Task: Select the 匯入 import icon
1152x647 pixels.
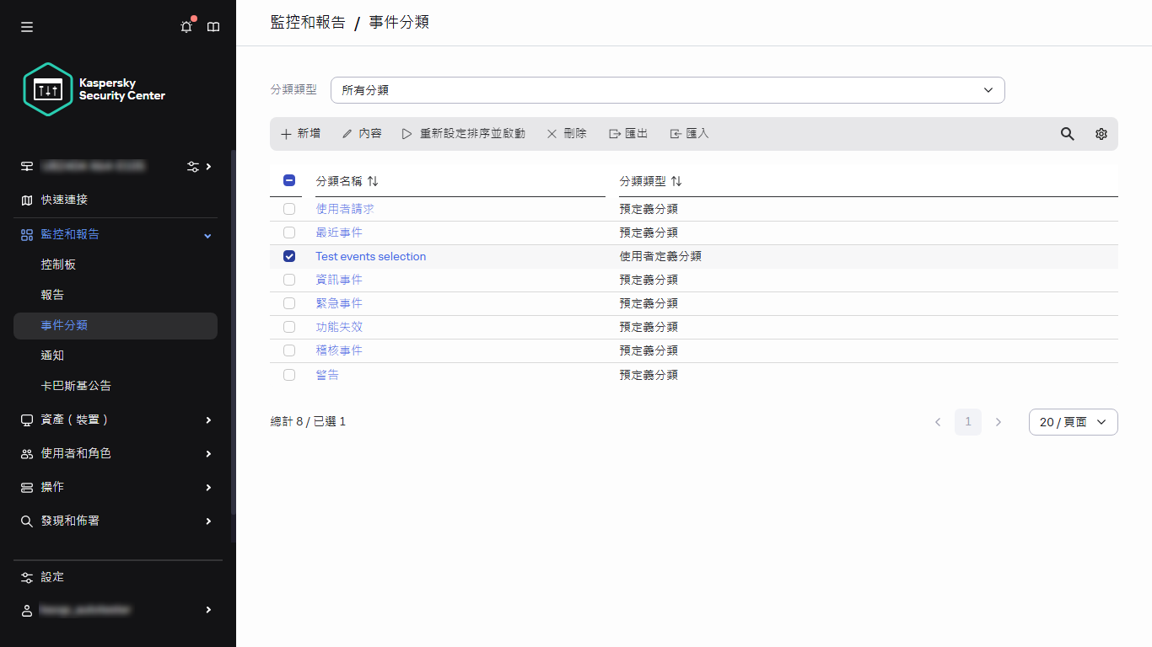Action: (x=675, y=133)
